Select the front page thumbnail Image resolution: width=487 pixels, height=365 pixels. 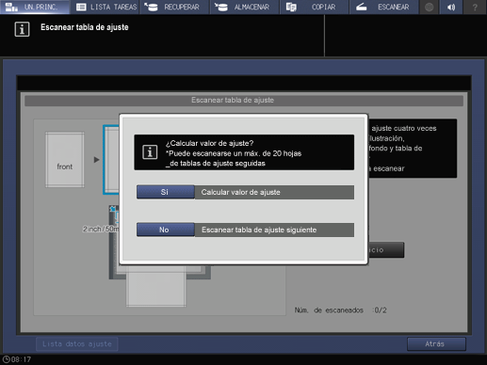pyautogui.click(x=65, y=160)
